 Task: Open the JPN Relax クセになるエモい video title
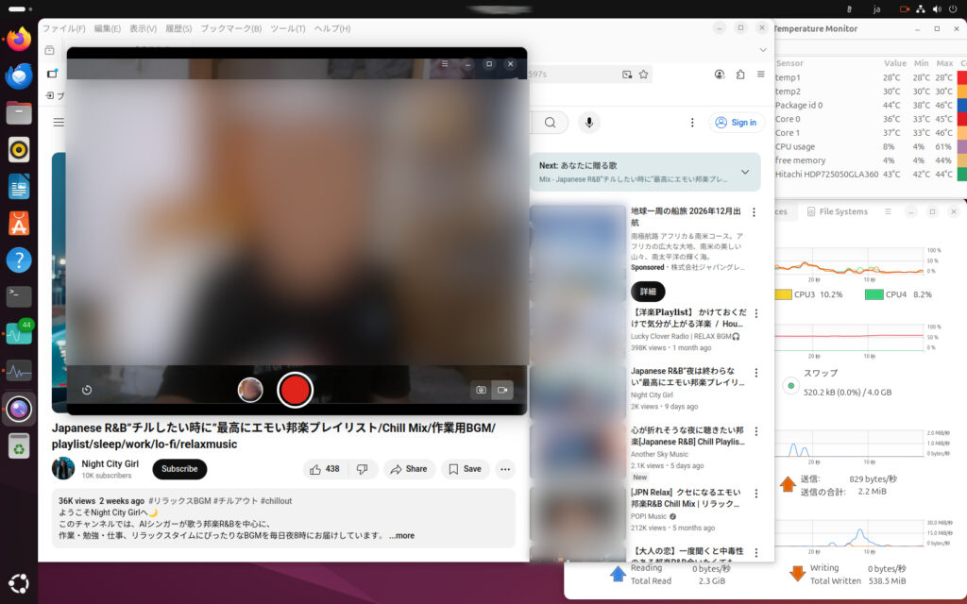pyautogui.click(x=686, y=498)
